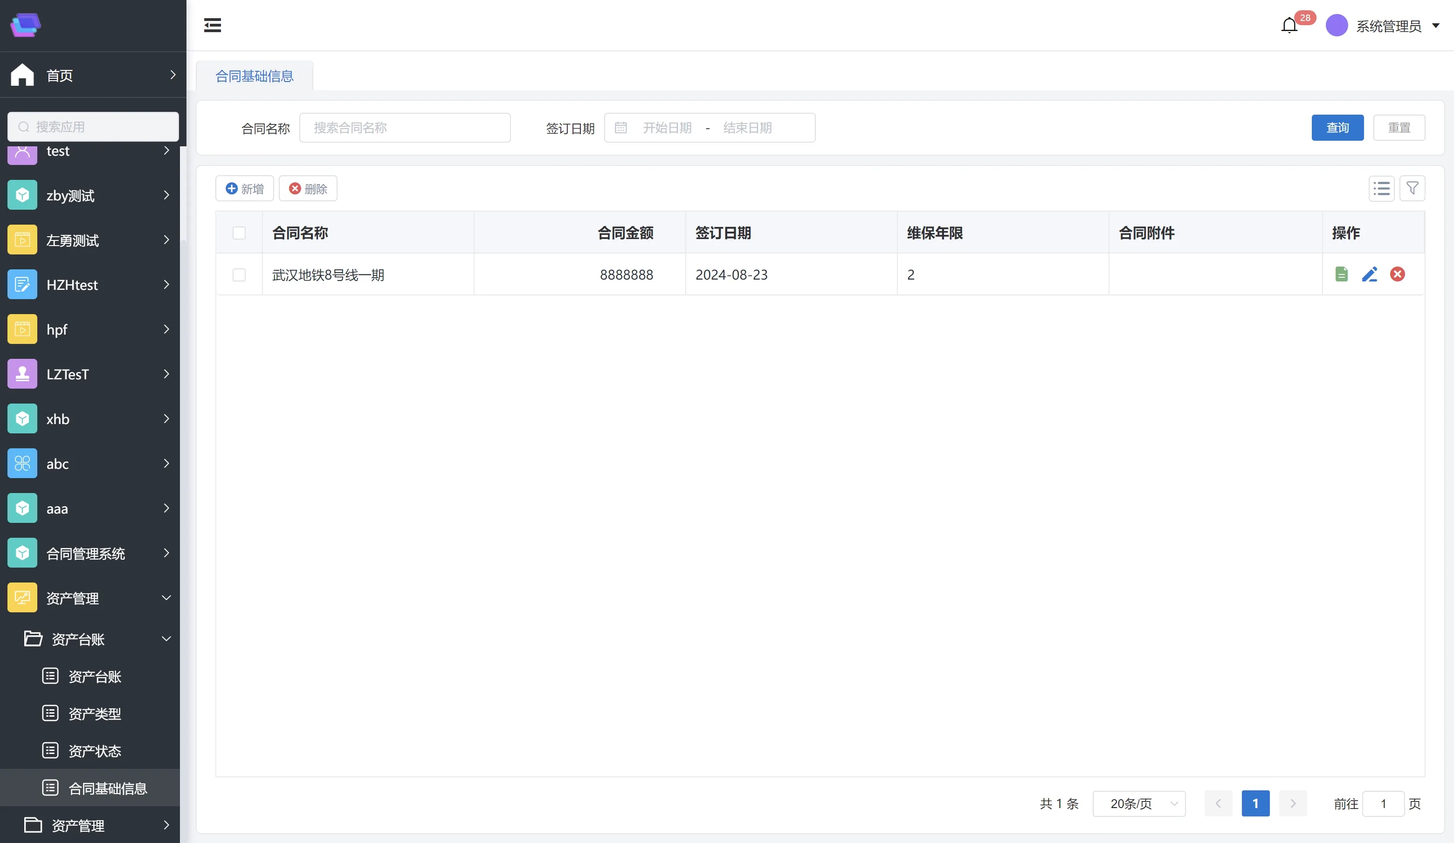Click the home icon in sidebar

coord(22,75)
